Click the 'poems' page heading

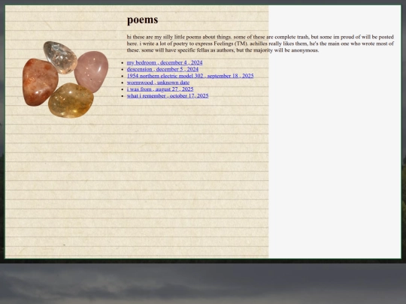click(142, 20)
